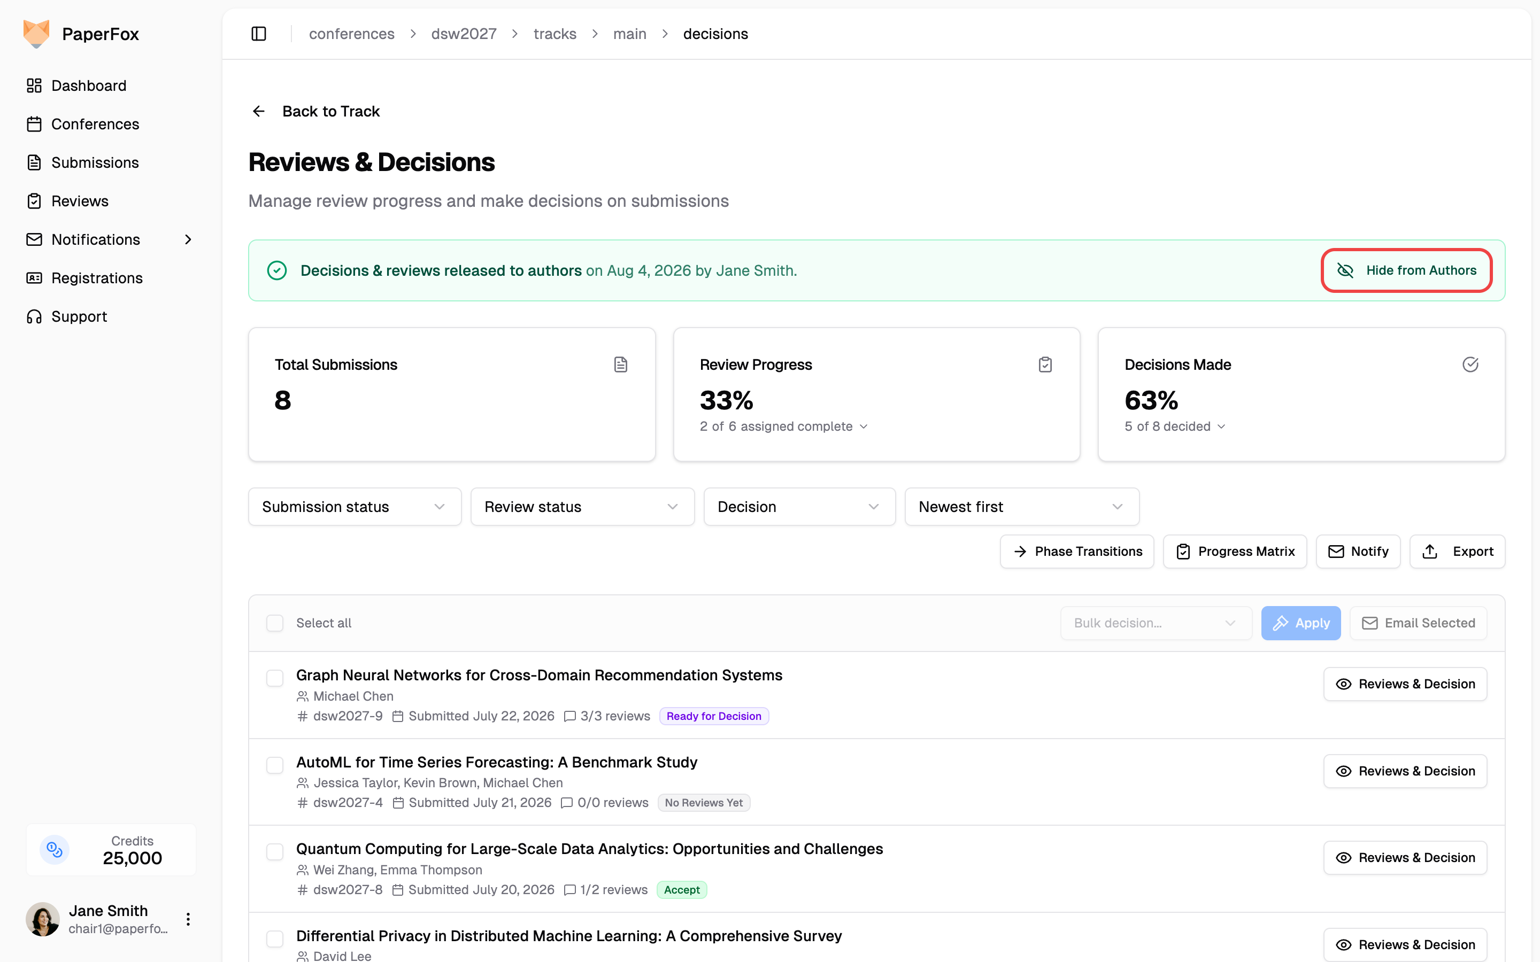Click the authors icon beside Michael Chen
The image size is (1540, 962).
(303, 697)
